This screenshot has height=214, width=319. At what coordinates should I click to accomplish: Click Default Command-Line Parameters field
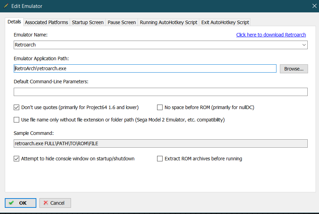point(161,92)
